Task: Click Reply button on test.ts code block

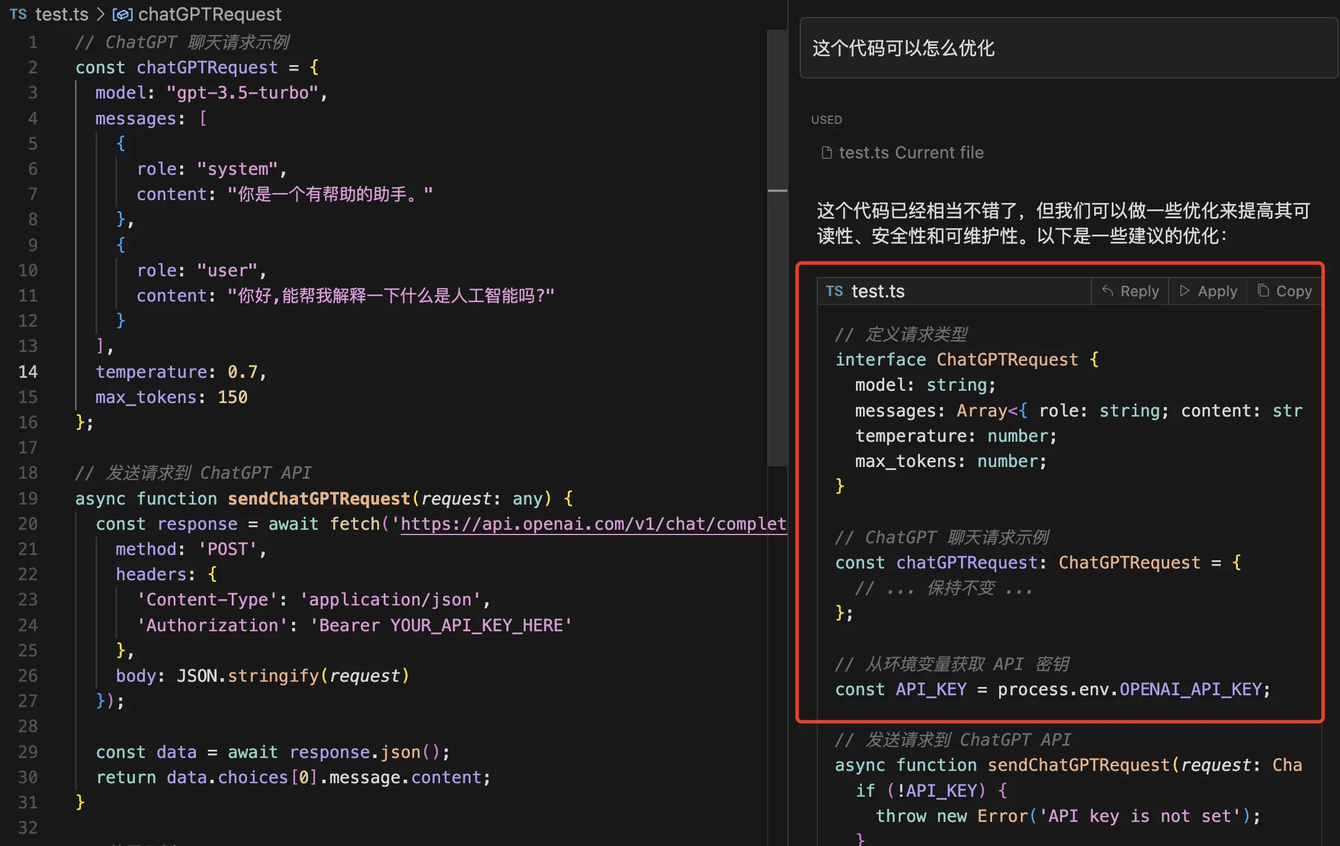Action: (1130, 291)
